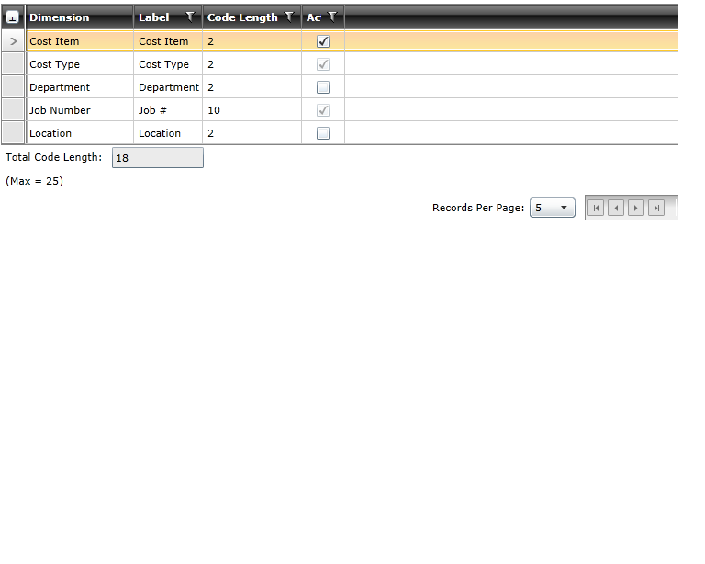705x564 pixels.
Task: Open the Records Per Page dropdown
Action: coord(553,208)
